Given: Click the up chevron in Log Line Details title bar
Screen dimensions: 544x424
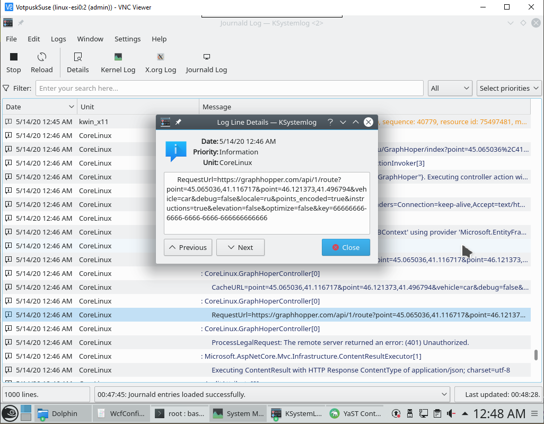Looking at the screenshot, I should point(356,122).
